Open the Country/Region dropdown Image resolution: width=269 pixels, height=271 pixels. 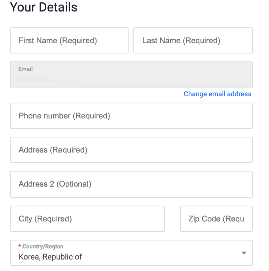(131, 252)
